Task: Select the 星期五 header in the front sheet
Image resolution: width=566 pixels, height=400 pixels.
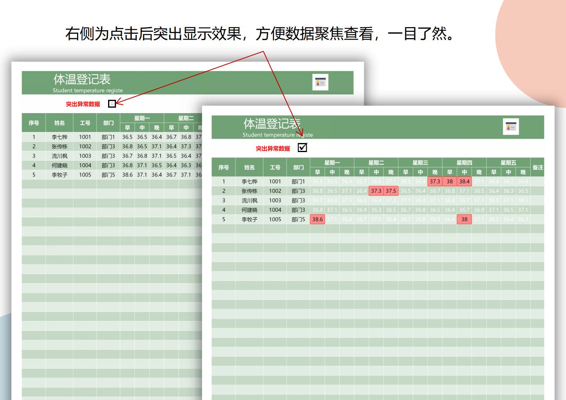Action: 508,163
